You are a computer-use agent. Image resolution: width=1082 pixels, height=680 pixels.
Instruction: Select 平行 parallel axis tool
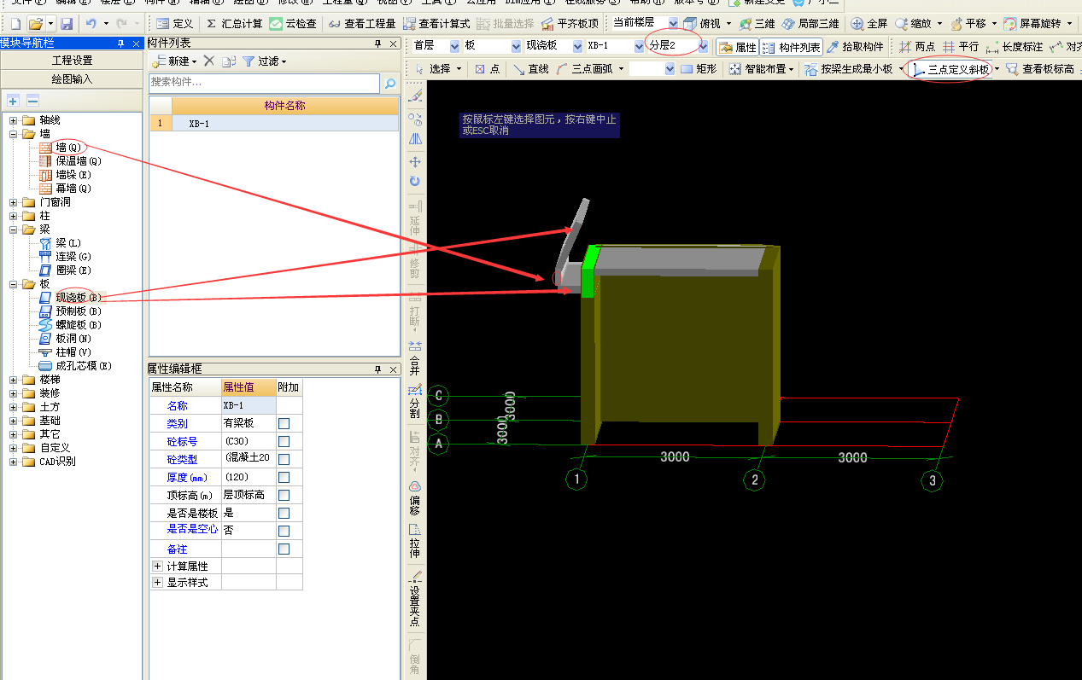[x=961, y=47]
